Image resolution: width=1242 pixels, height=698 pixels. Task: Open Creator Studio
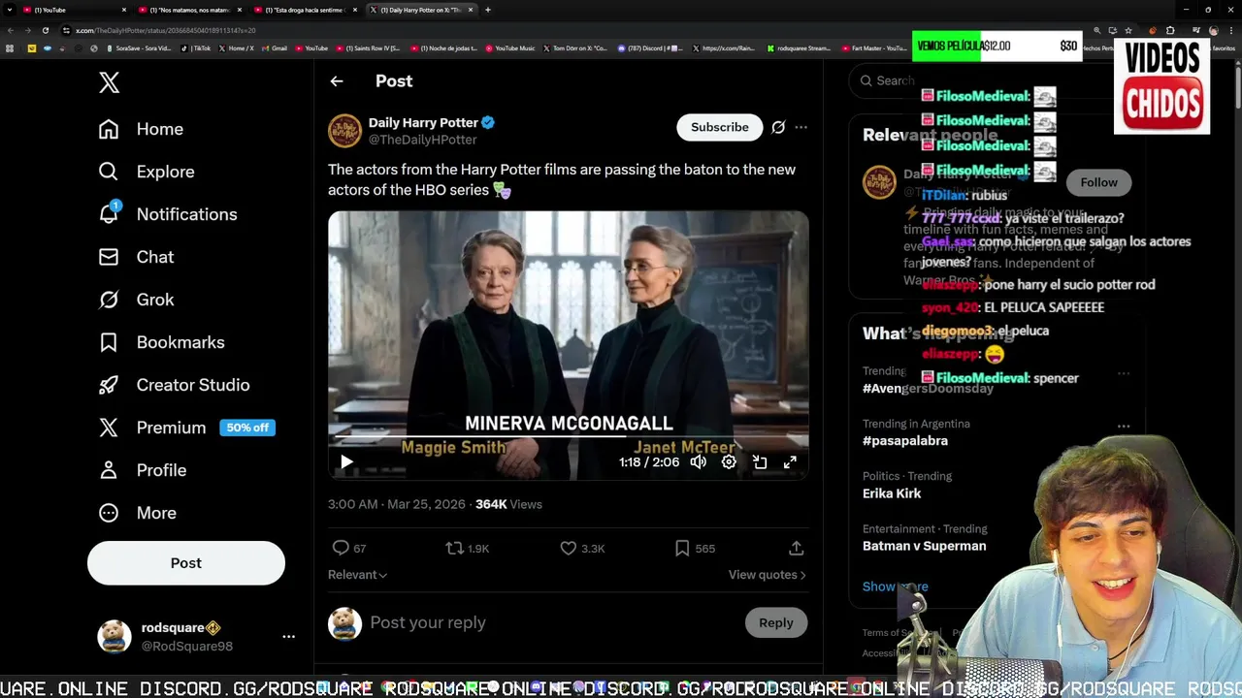174,385
